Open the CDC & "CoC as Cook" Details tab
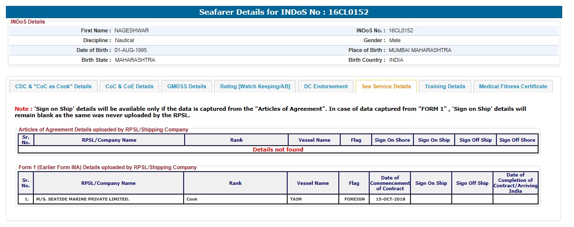 [54, 86]
